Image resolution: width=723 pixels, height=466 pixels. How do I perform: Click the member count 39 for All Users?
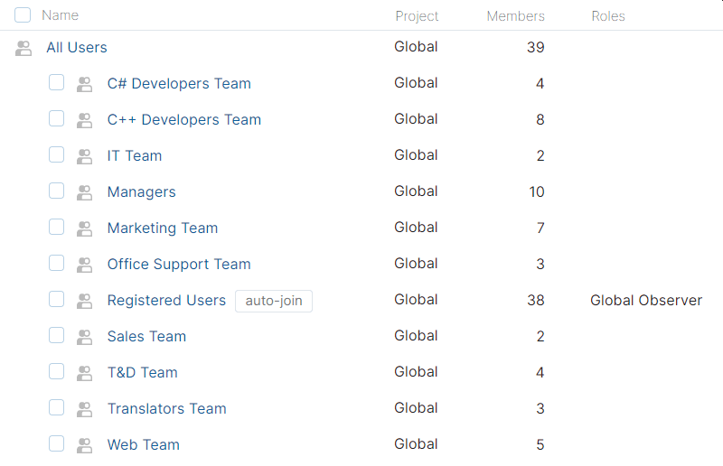pos(535,48)
